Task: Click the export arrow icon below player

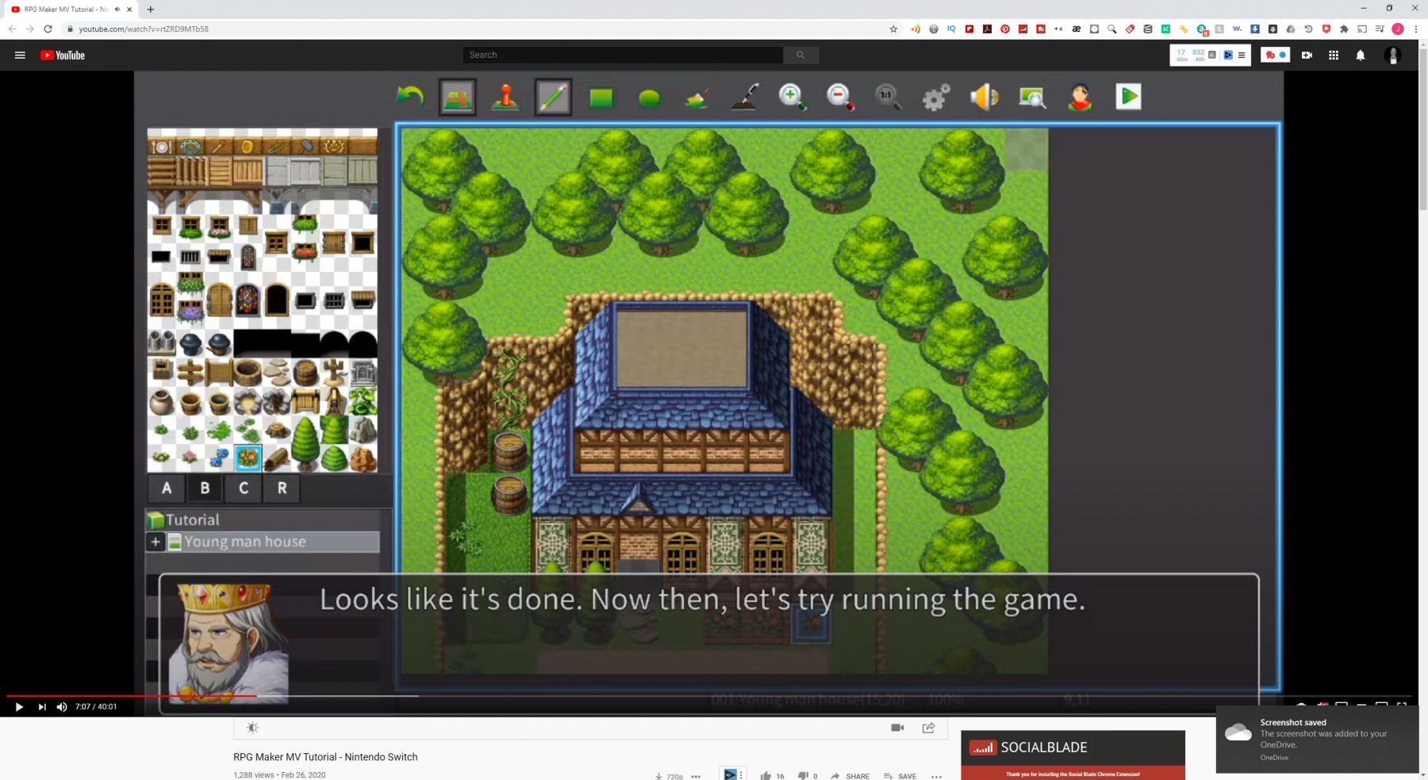Action: tap(928, 728)
